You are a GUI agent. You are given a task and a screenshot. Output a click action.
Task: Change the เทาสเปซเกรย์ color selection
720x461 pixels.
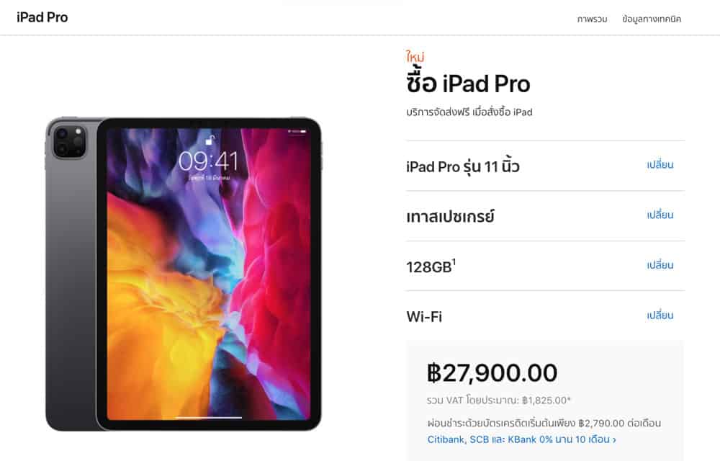pos(660,215)
